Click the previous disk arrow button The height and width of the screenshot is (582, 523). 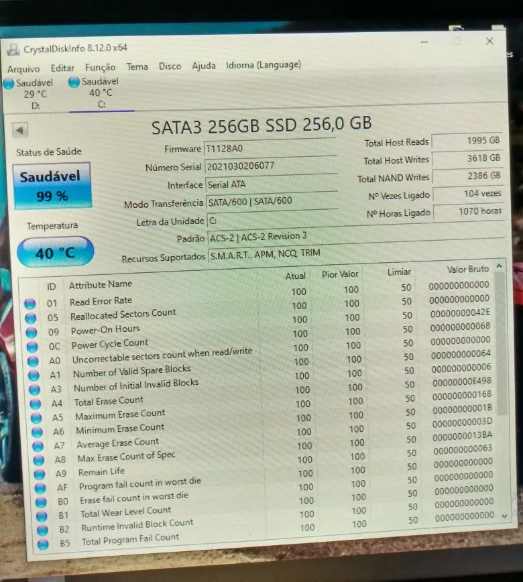(19, 130)
